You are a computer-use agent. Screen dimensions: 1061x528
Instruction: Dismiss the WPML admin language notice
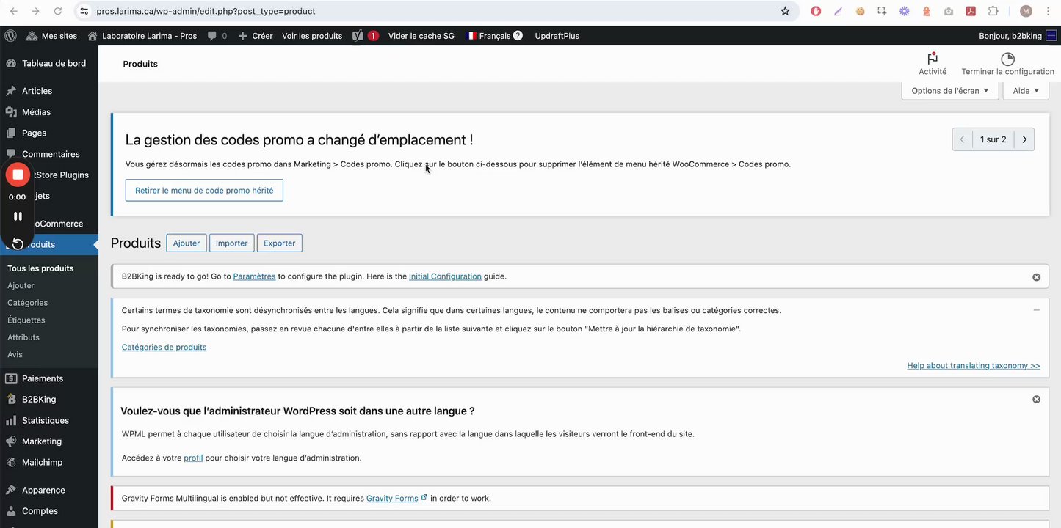1036,400
